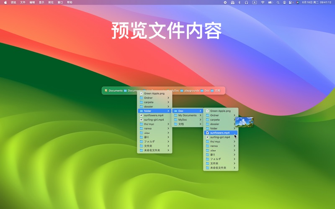This screenshot has height=209, width=335.
Task: Select Green Apple.png in the first menu
Action: tap(154, 94)
